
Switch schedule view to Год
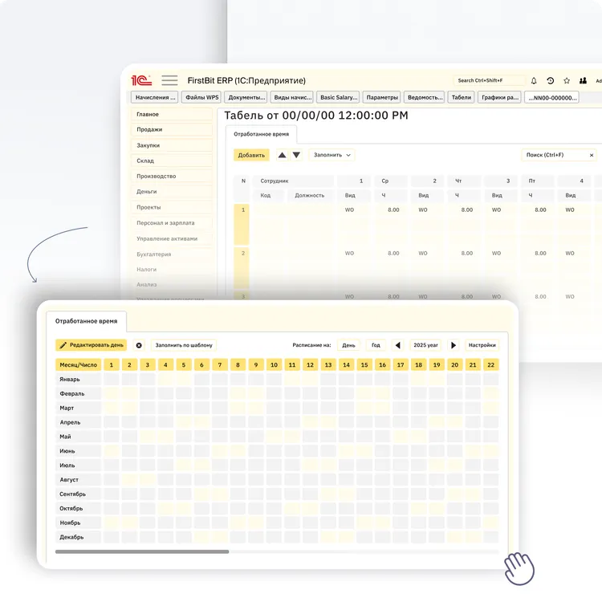[376, 345]
